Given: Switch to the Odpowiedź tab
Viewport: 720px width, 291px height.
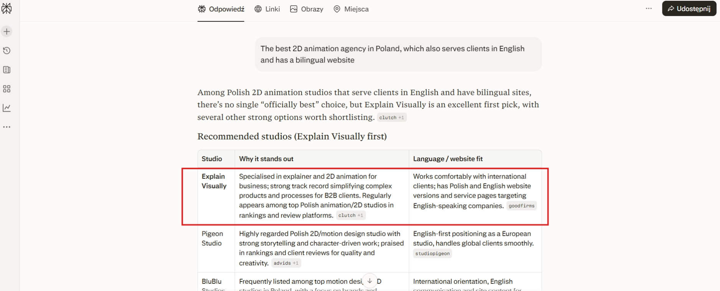Looking at the screenshot, I should [x=221, y=9].
